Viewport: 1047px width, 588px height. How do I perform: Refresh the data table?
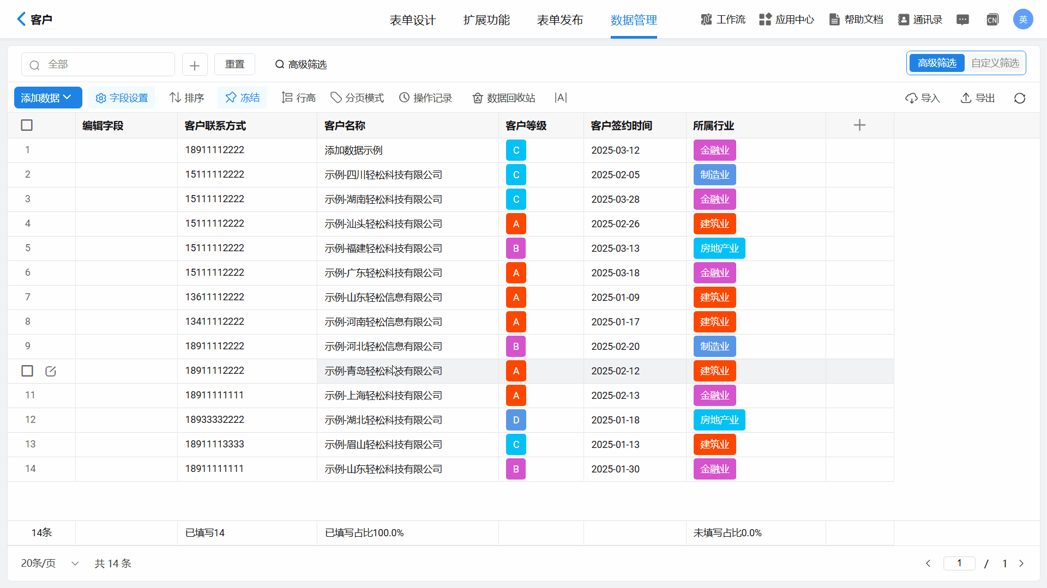(1020, 98)
